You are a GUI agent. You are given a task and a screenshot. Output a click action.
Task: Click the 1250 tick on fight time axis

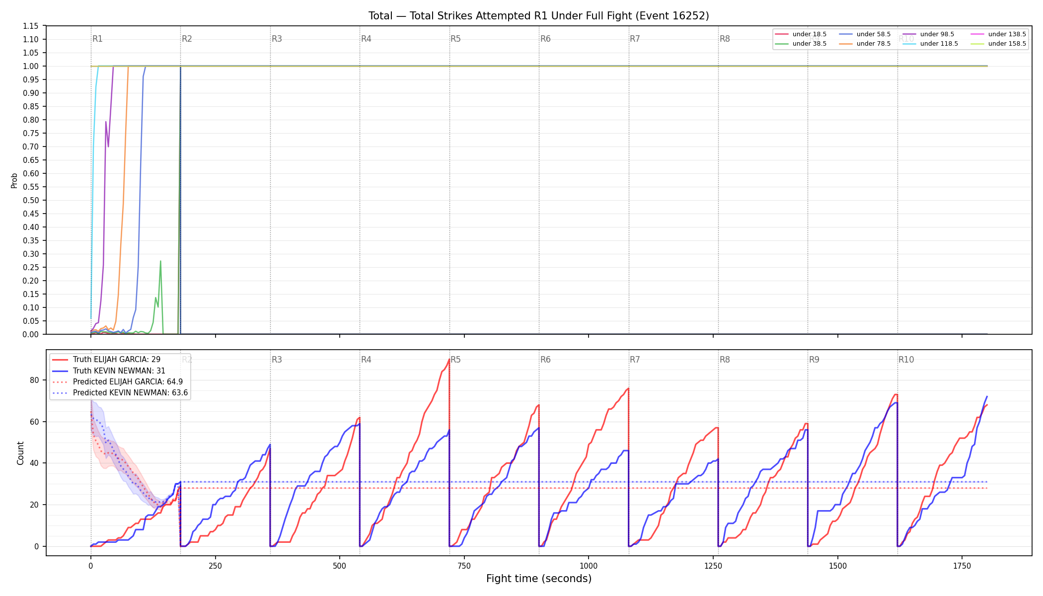(x=713, y=566)
